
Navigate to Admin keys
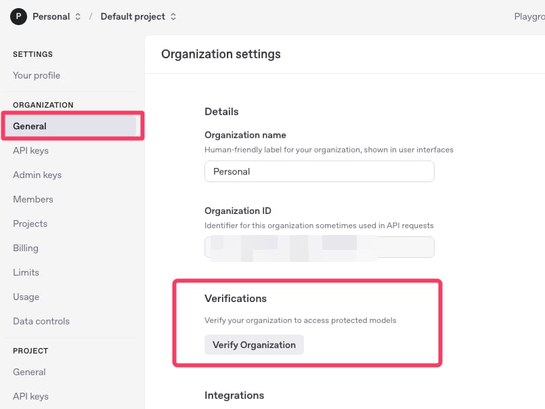pyautogui.click(x=37, y=175)
